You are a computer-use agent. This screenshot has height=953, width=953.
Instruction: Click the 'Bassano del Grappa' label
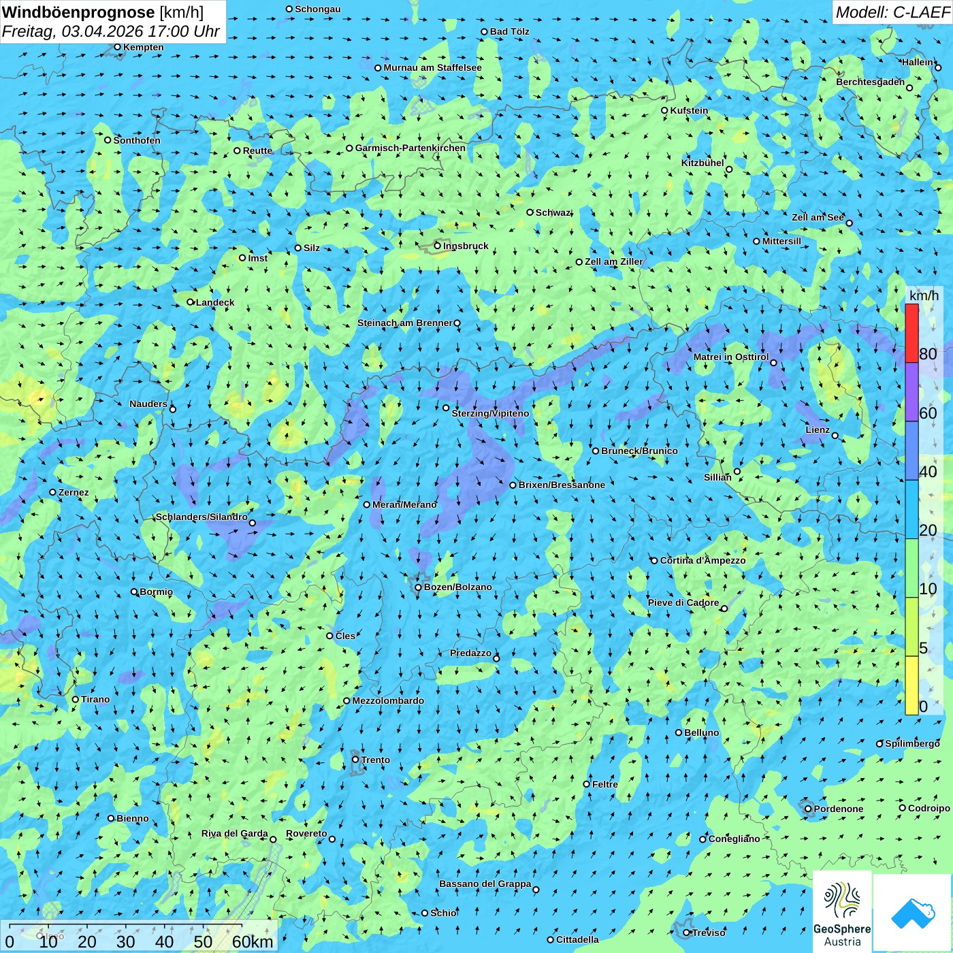pyautogui.click(x=485, y=884)
